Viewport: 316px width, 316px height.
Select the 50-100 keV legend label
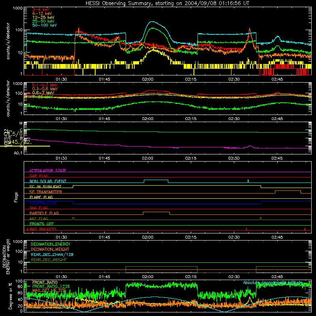click(45, 25)
